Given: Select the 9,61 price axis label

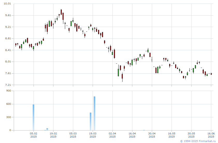Looking at the screenshot, I should tap(8, 15).
